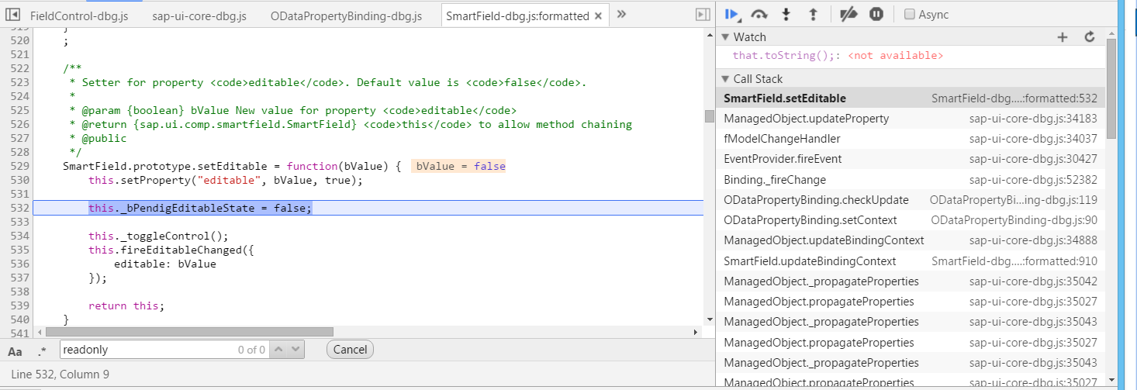Click the highlighted _bPendigEditableState statement
This screenshot has width=1137, height=390.
tap(200, 208)
